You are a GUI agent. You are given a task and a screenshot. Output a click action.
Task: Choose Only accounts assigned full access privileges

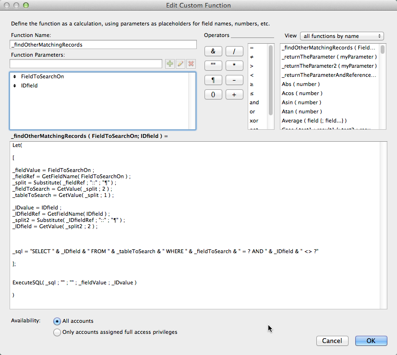click(x=58, y=332)
